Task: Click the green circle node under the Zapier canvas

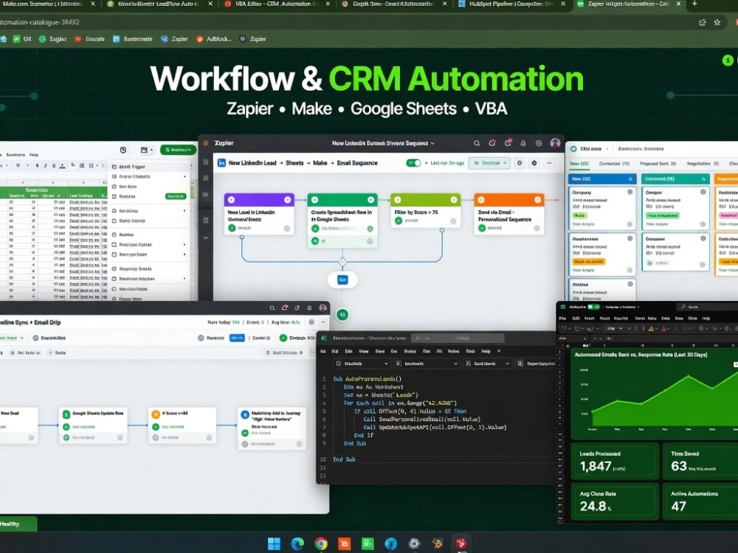Action: 342,315
